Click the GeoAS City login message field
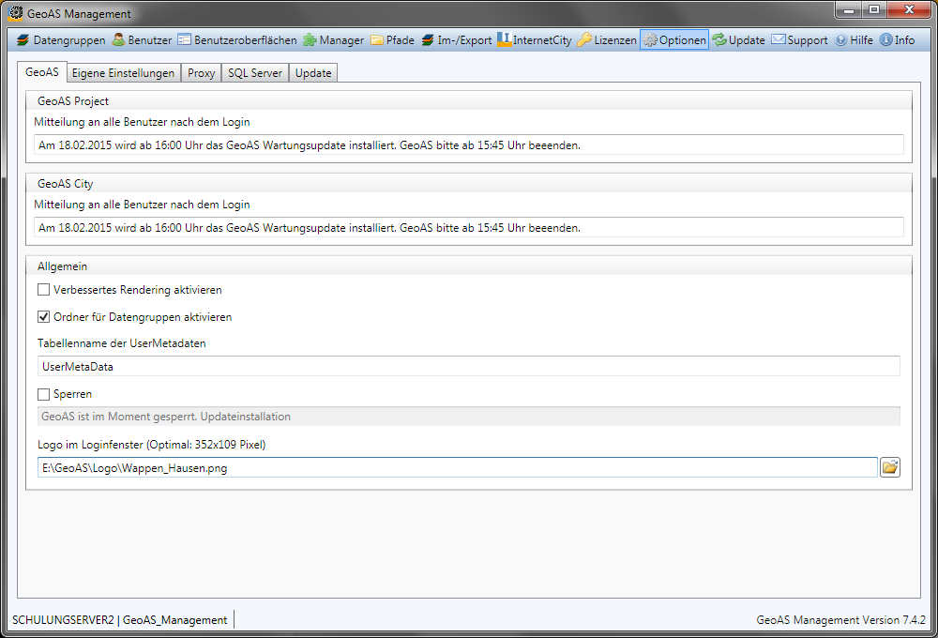938x638 pixels. (469, 227)
